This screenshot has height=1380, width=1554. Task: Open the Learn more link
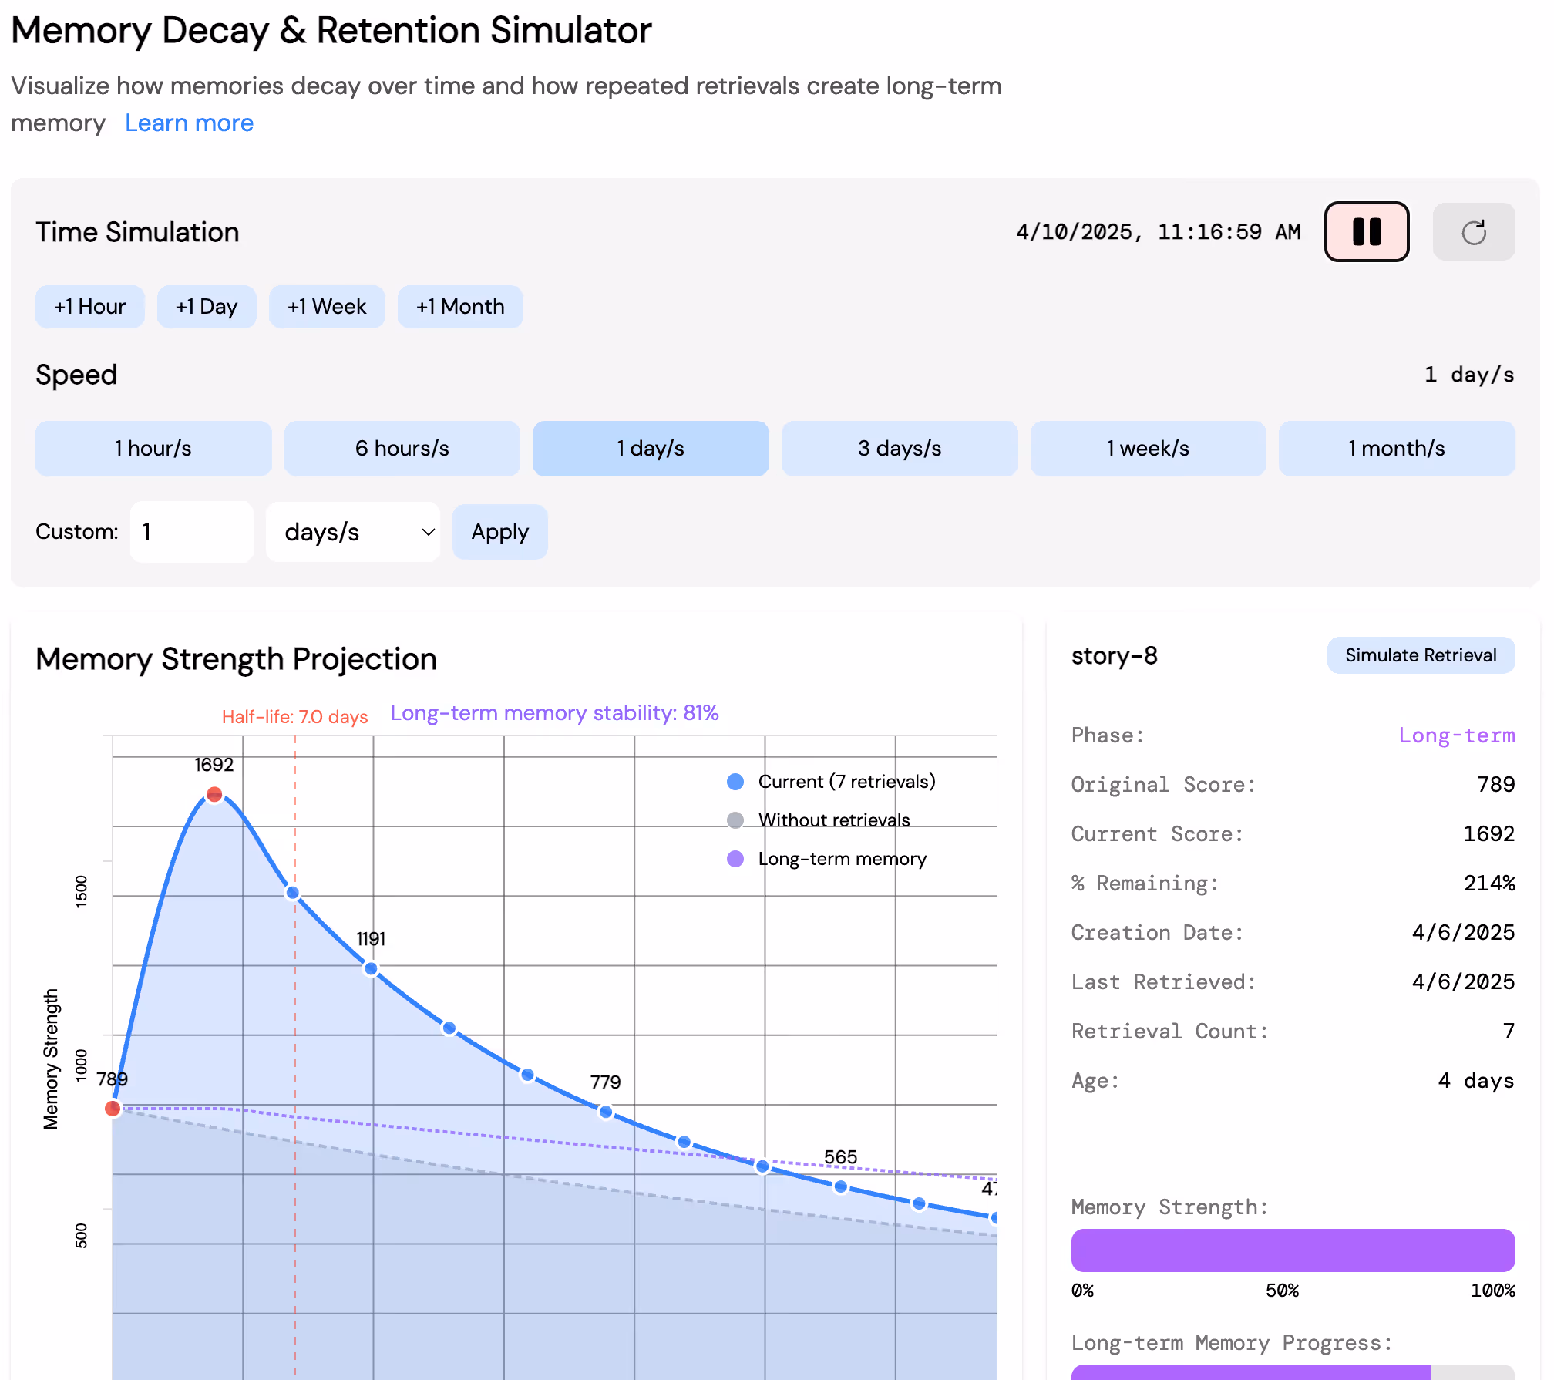click(189, 123)
